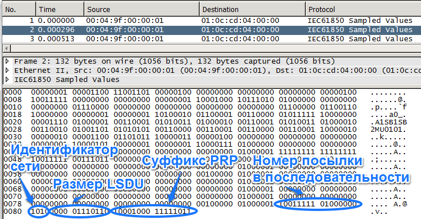Click source MAC of packet 1
The width and height of the screenshot is (421, 219).
pyautogui.click(x=125, y=21)
